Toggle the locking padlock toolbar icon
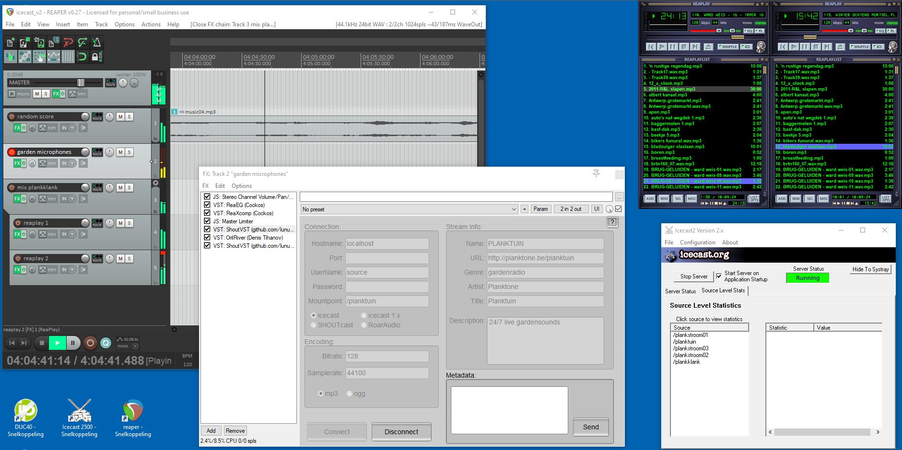Image resolution: width=902 pixels, height=450 pixels. (96, 57)
